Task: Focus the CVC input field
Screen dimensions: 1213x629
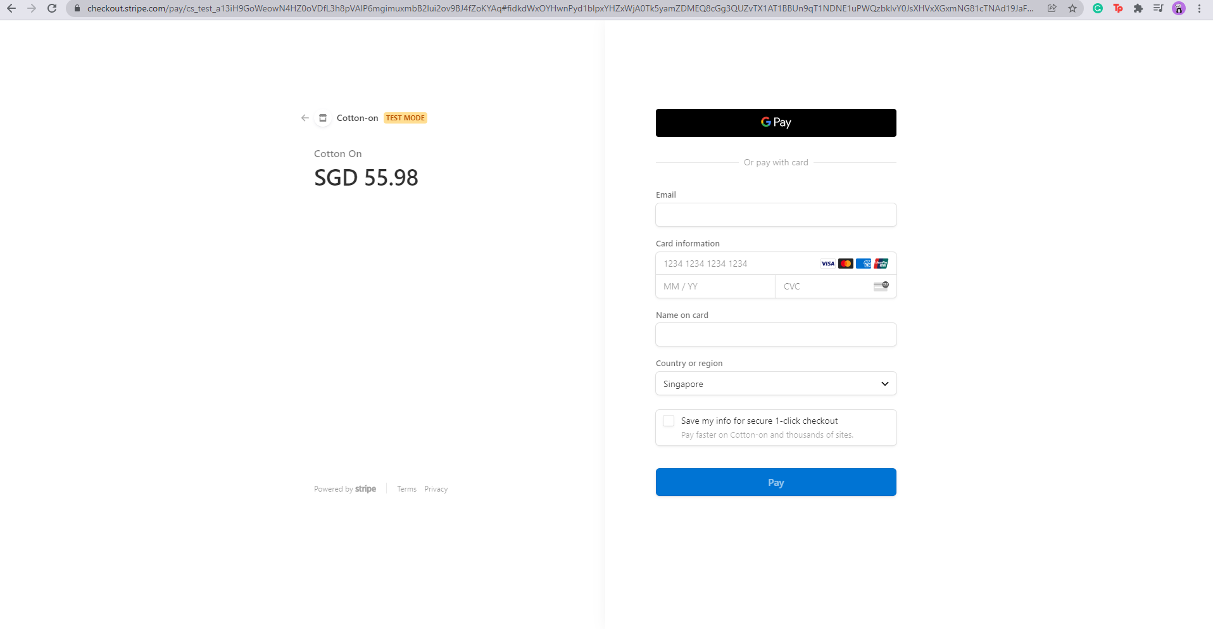Action: [x=836, y=286]
